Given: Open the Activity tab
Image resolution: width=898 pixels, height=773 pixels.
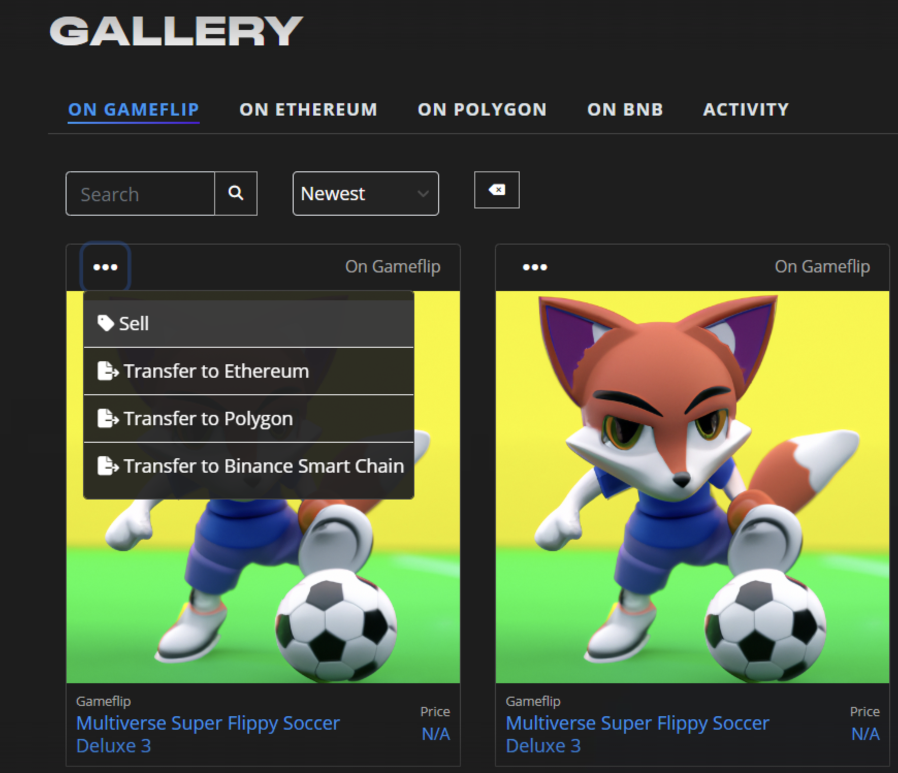Looking at the screenshot, I should 746,109.
